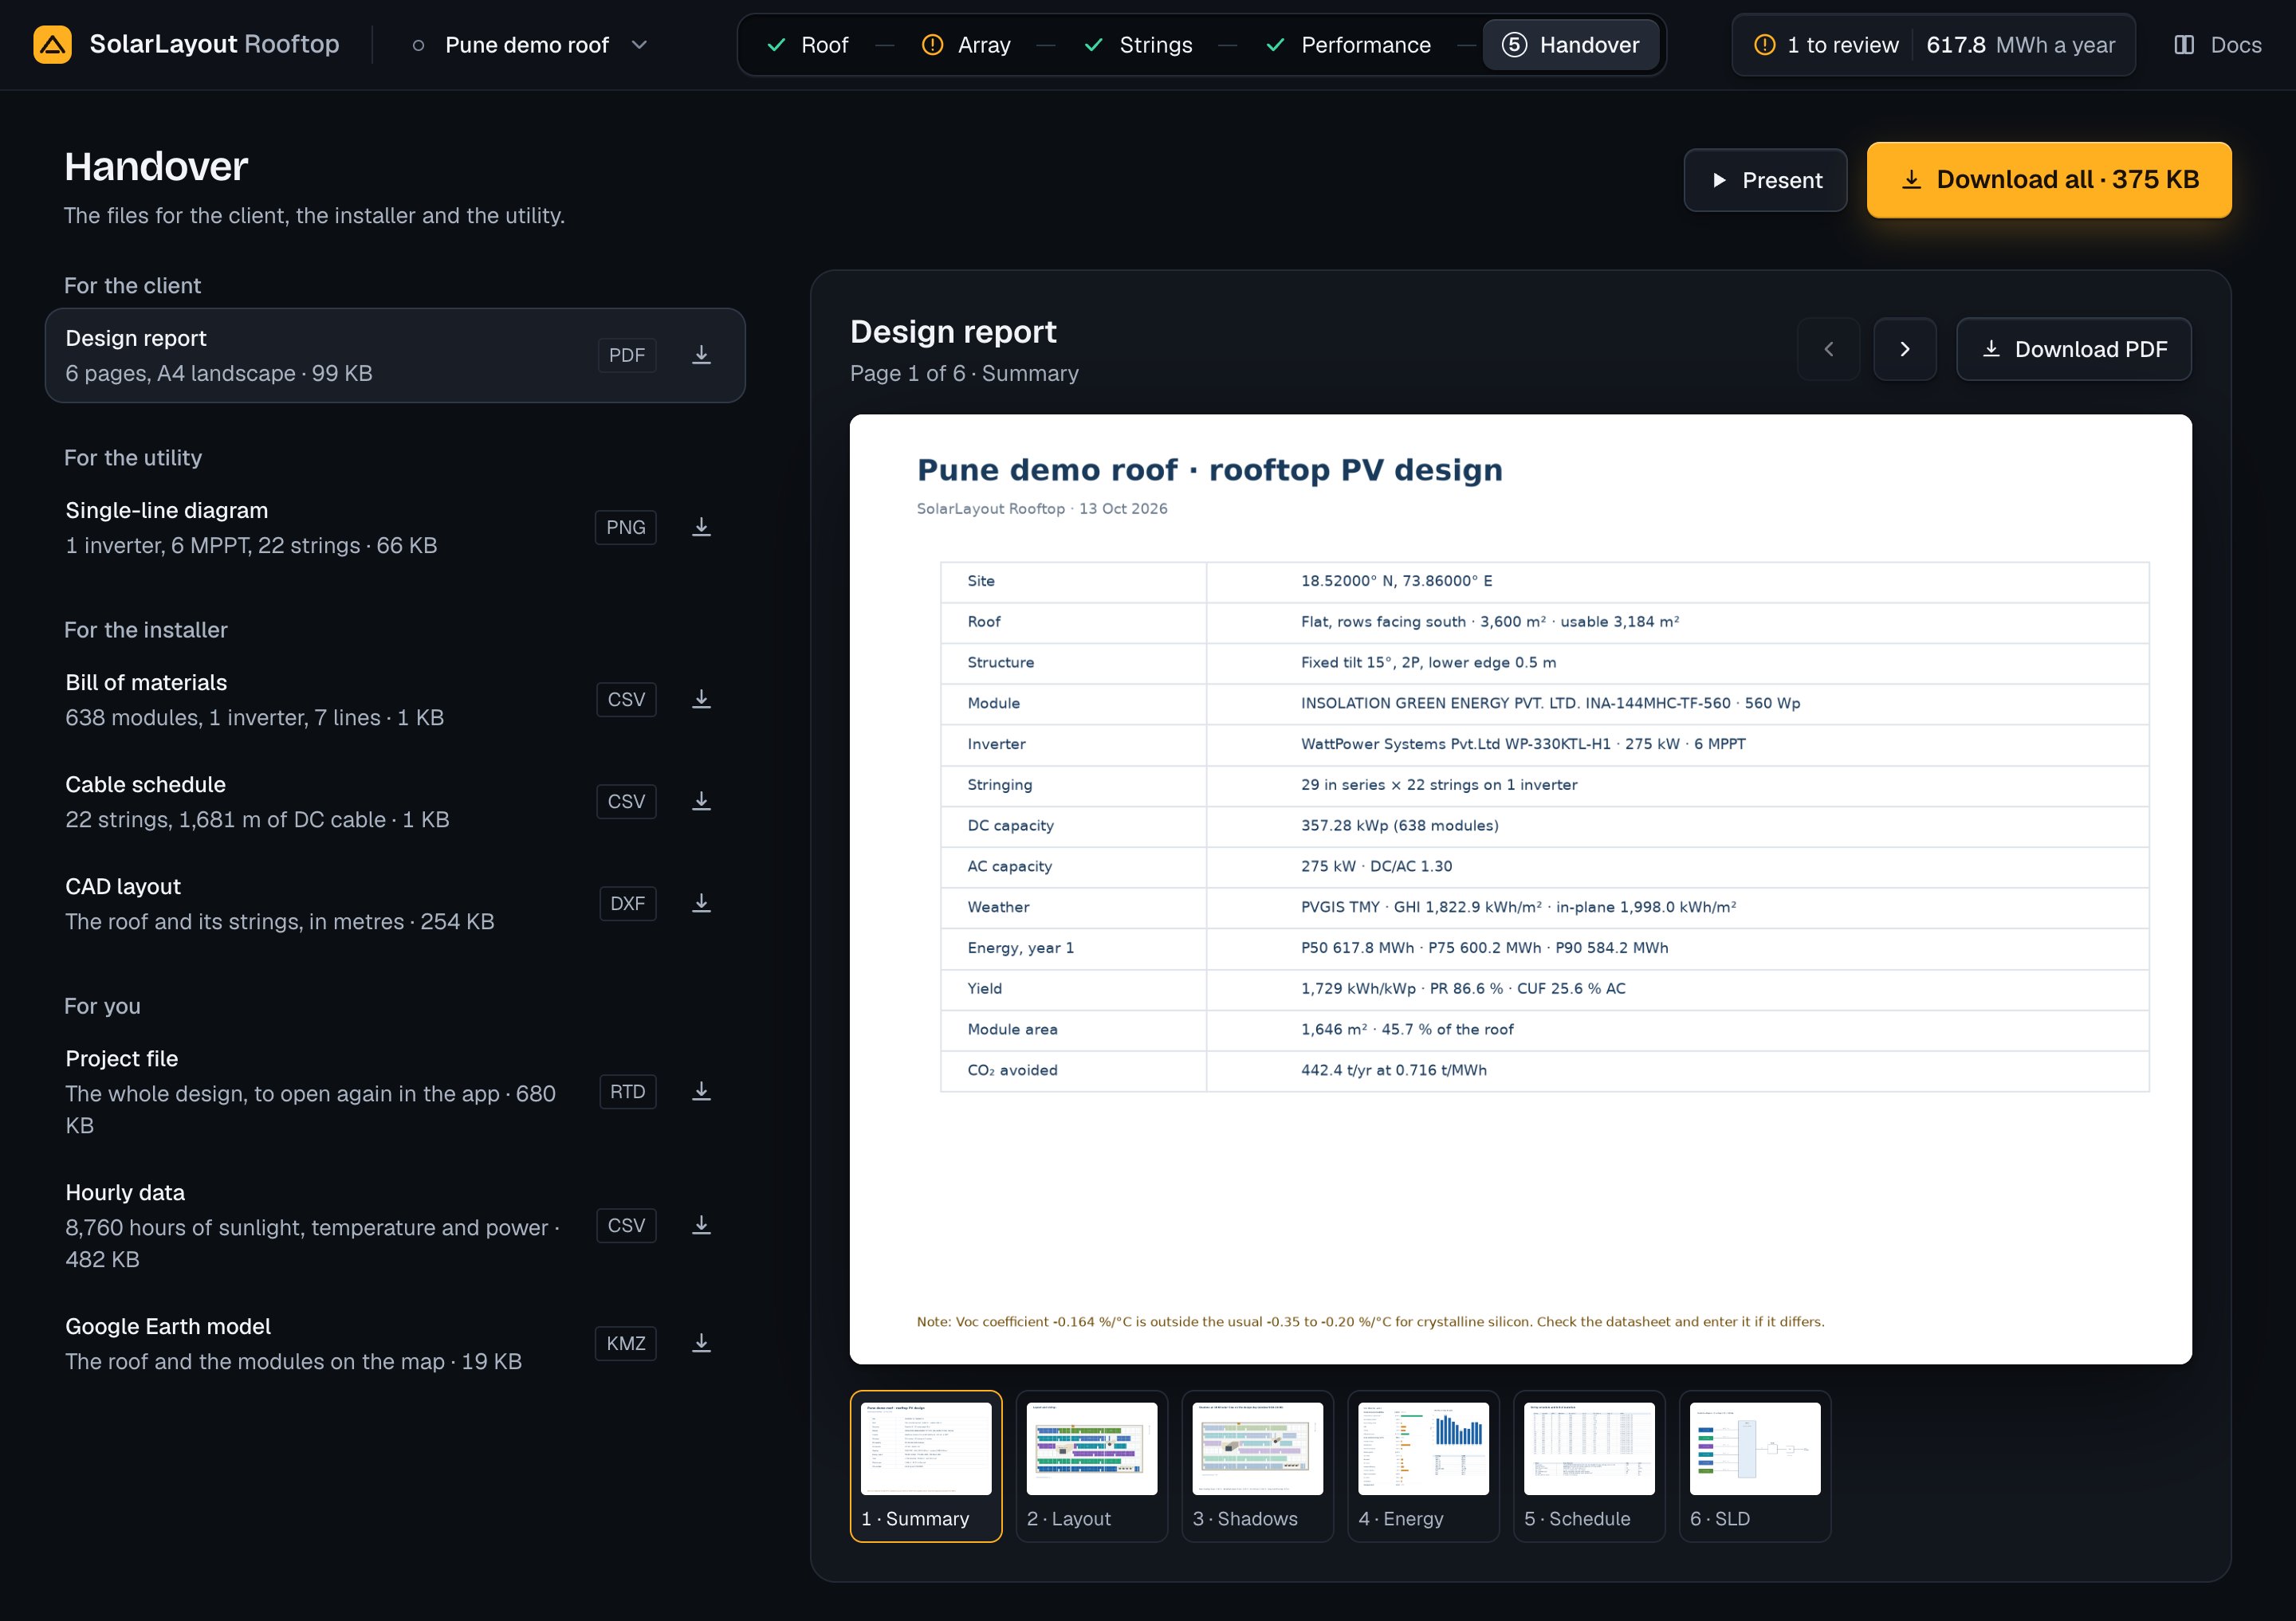Go to the Array step

(x=966, y=45)
